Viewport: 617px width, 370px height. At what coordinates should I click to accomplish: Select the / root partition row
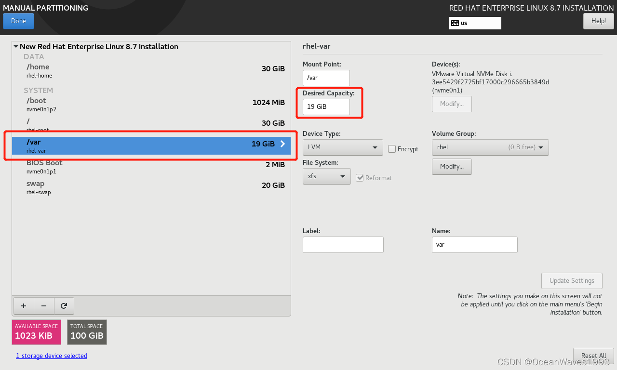click(151, 125)
